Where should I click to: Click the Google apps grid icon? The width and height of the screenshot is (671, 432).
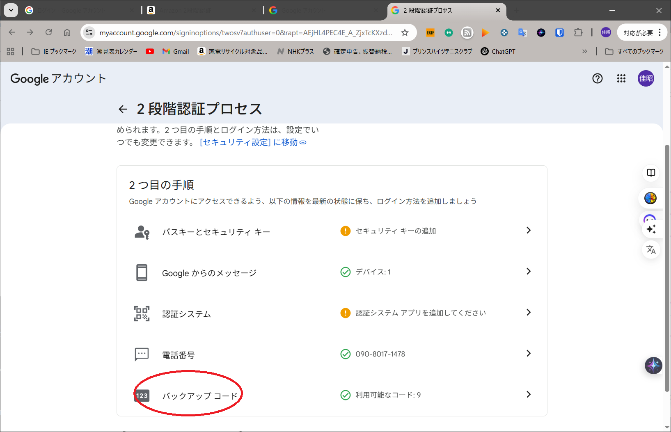tap(621, 78)
